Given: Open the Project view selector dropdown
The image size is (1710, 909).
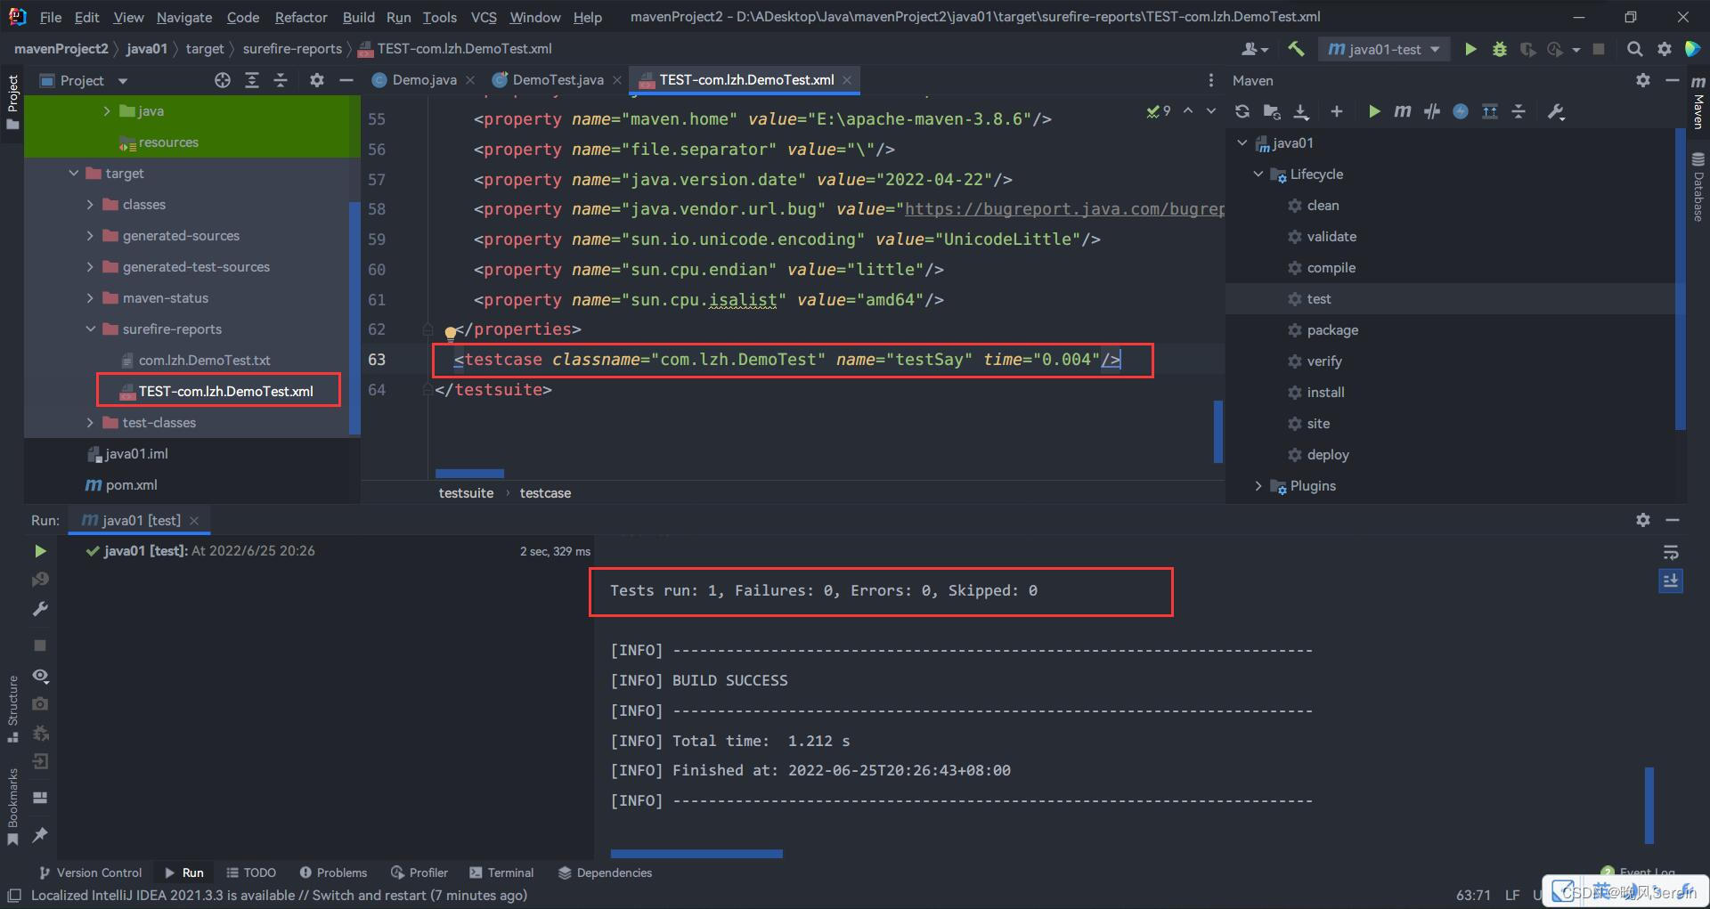Looking at the screenshot, I should pyautogui.click(x=84, y=80).
